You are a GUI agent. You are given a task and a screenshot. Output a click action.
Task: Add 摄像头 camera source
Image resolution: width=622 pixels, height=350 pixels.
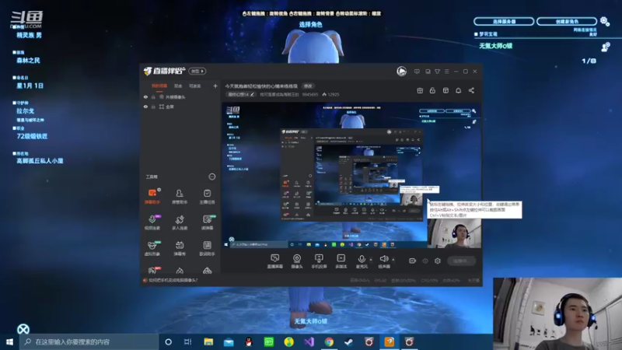pyautogui.click(x=297, y=261)
